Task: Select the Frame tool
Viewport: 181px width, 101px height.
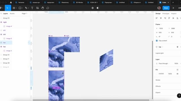Action: 14,8
